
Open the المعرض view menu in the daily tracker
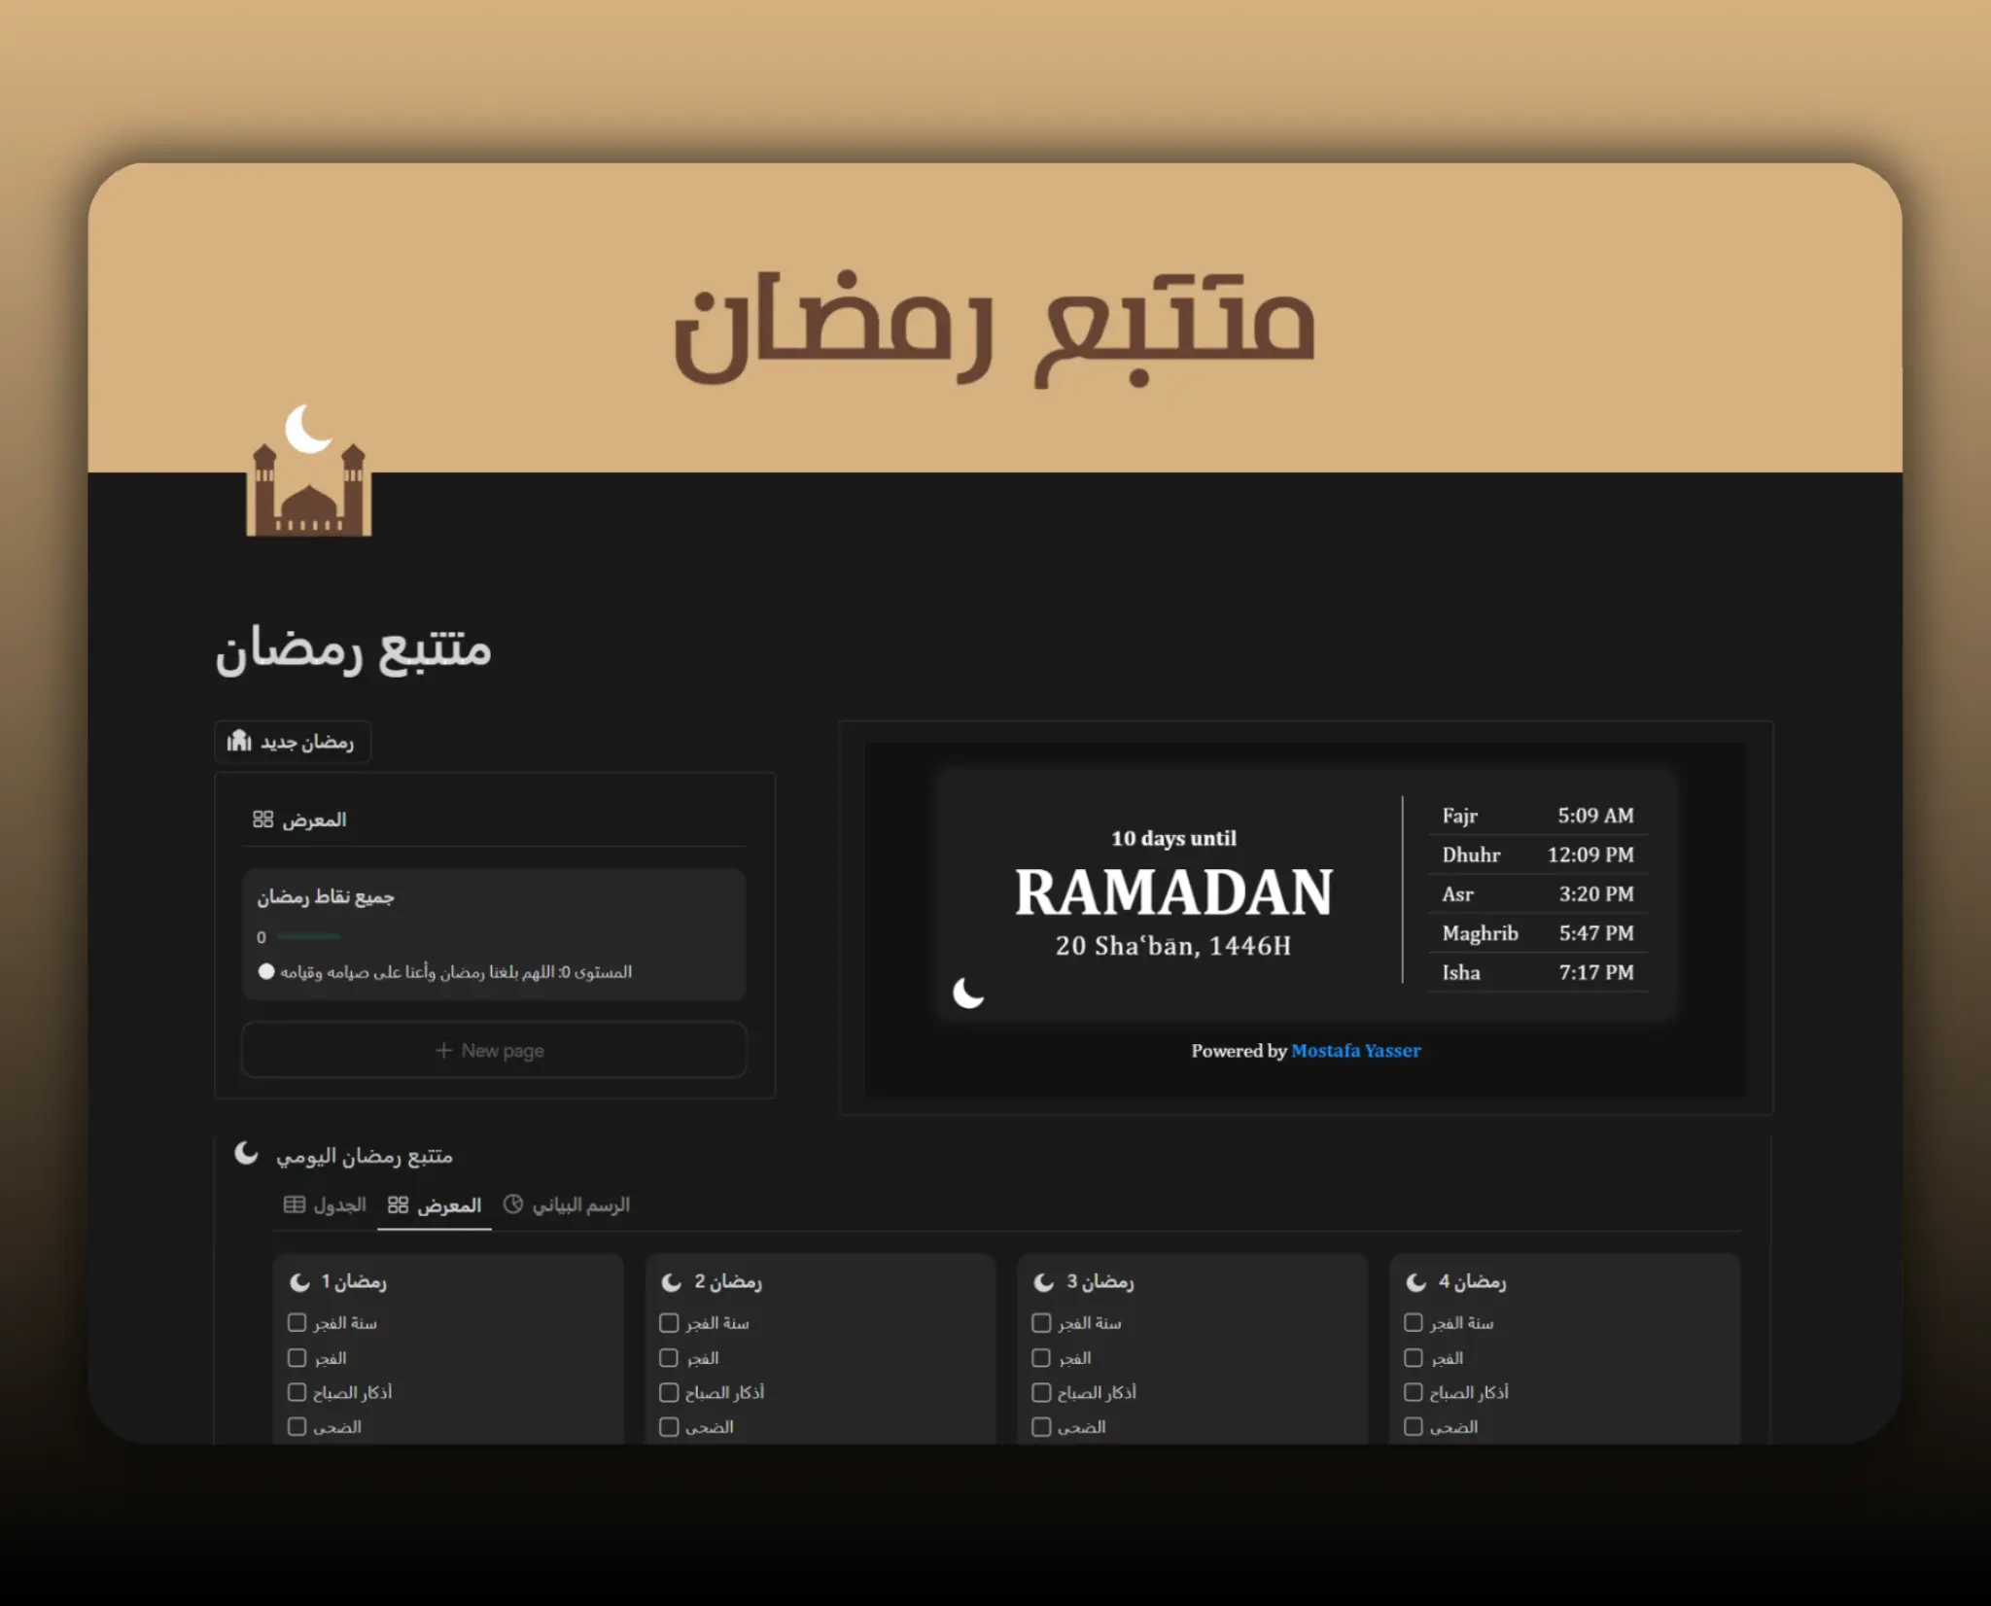[x=435, y=1205]
